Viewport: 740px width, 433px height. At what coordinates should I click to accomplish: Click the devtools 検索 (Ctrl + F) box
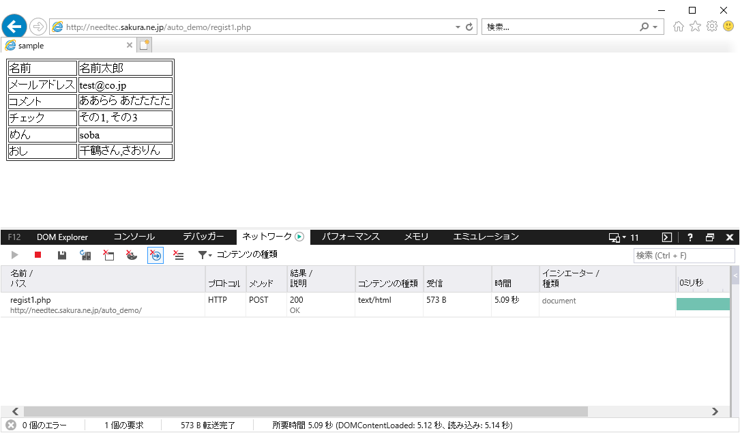coord(684,255)
